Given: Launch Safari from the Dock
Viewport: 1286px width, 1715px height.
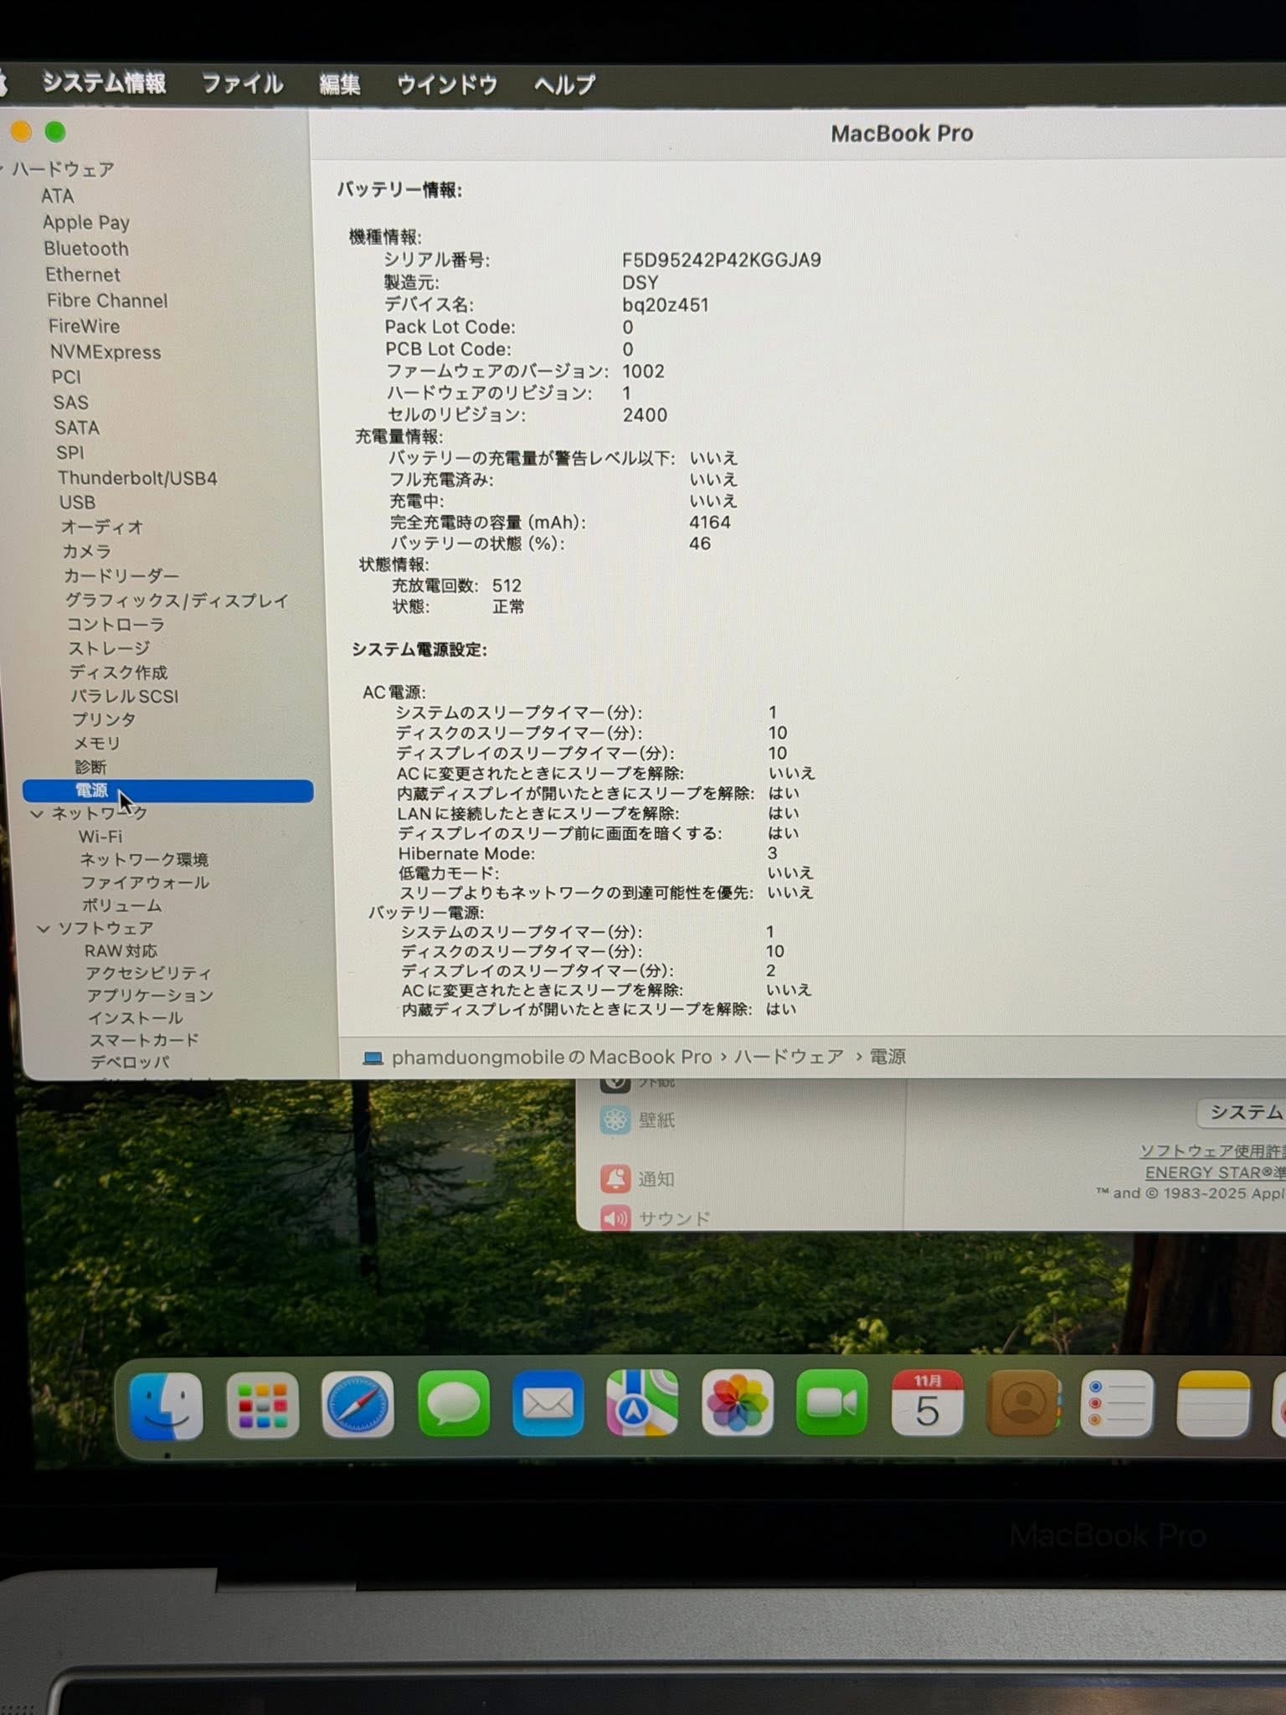Looking at the screenshot, I should [x=358, y=1405].
